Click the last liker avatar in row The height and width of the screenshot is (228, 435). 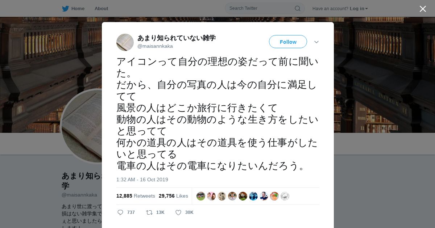(x=285, y=196)
